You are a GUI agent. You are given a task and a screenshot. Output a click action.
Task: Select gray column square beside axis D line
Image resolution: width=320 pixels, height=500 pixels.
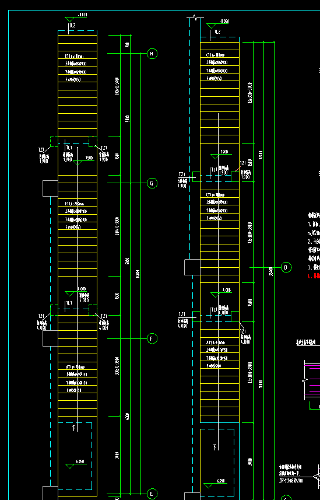coord(192,267)
